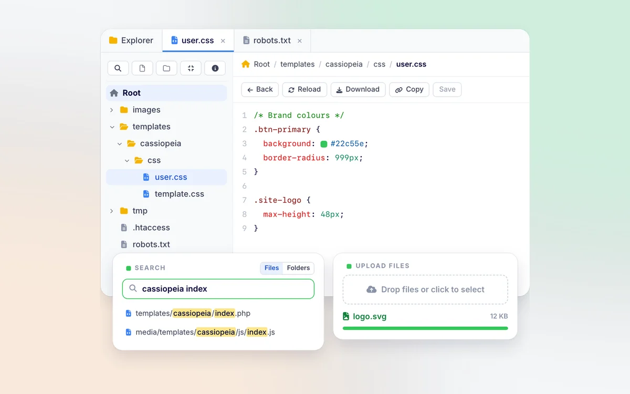The width and height of the screenshot is (630, 394).
Task: Click the template.css file icon in tree
Action: 146,194
